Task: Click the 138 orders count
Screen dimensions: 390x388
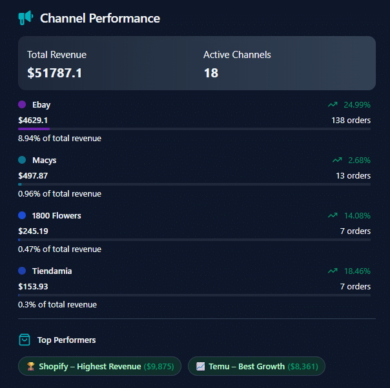Action: (351, 120)
